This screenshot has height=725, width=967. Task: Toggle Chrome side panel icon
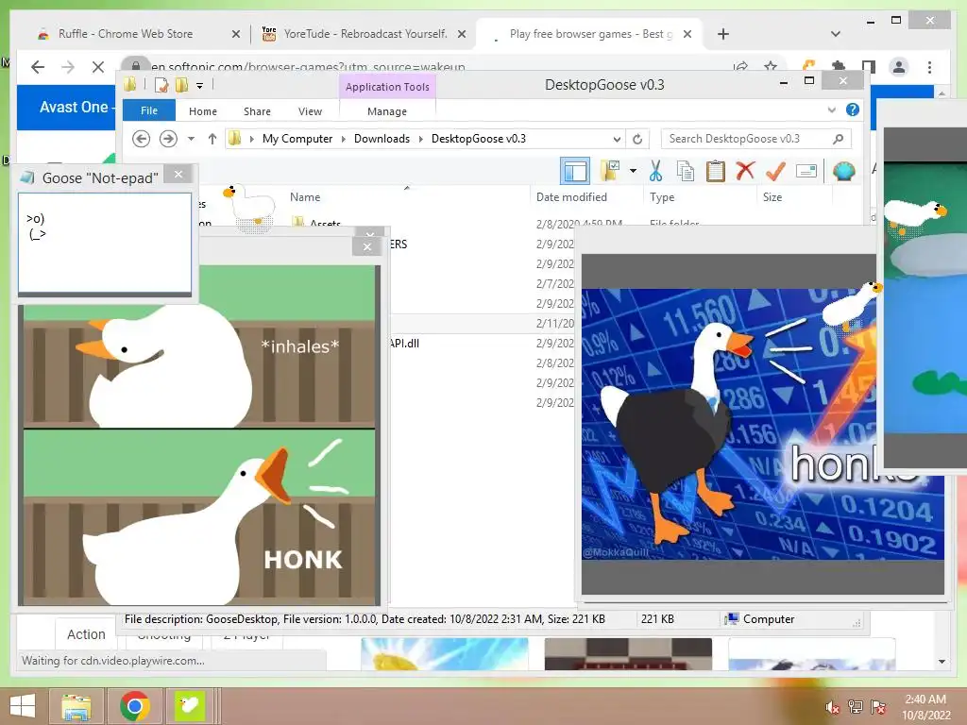(869, 67)
